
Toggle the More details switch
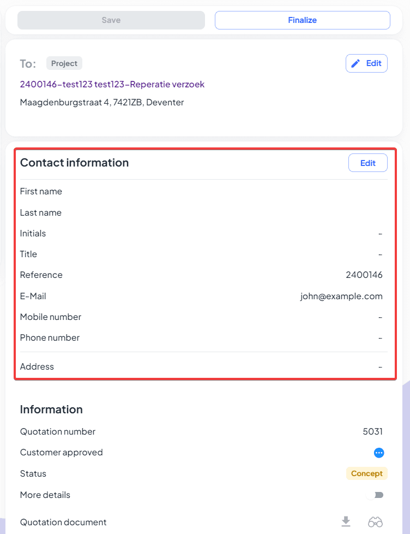coord(375,495)
